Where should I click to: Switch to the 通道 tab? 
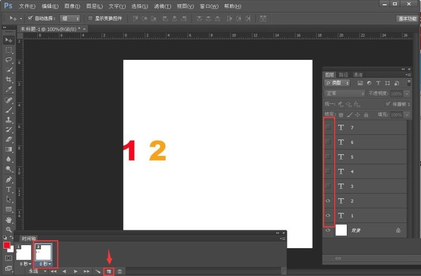pyautogui.click(x=358, y=75)
